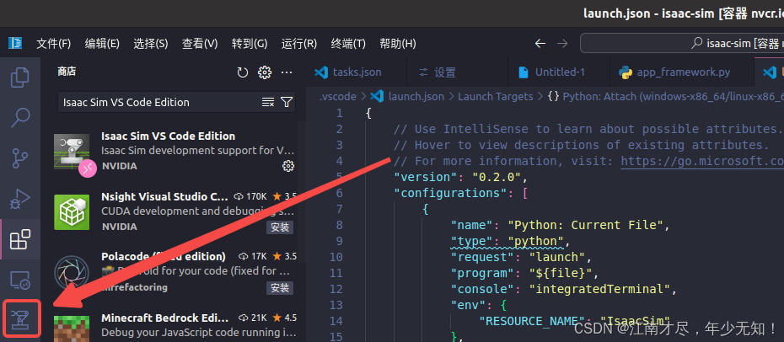The height and width of the screenshot is (342, 784).
Task: Open the Source Control view
Action: coord(20,158)
